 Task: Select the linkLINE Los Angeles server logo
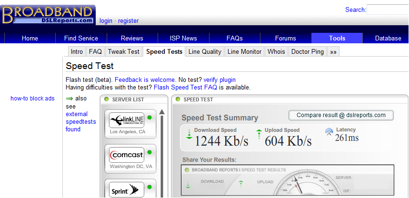[x=127, y=120]
